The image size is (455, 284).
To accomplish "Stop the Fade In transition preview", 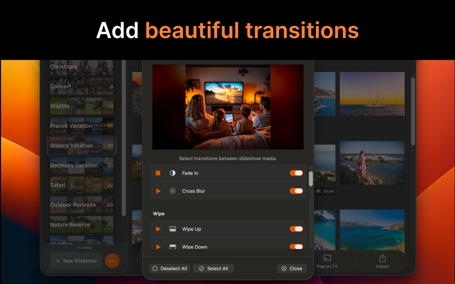I will click(158, 173).
